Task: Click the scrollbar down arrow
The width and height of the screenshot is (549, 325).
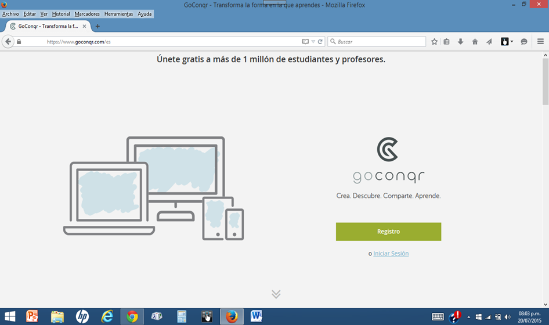Action: [545, 305]
